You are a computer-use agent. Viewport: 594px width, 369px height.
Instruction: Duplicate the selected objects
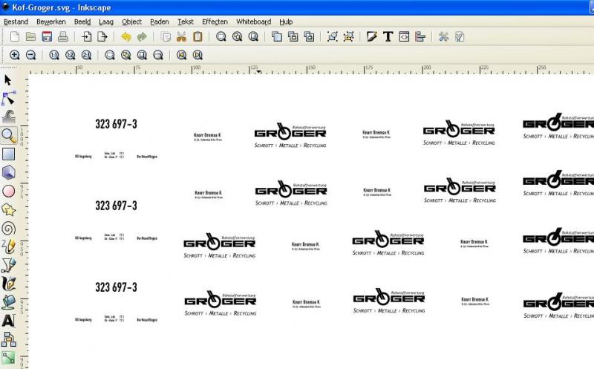pyautogui.click(x=277, y=36)
